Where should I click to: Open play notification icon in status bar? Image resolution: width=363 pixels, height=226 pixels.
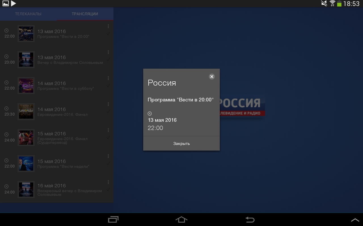point(14,3)
